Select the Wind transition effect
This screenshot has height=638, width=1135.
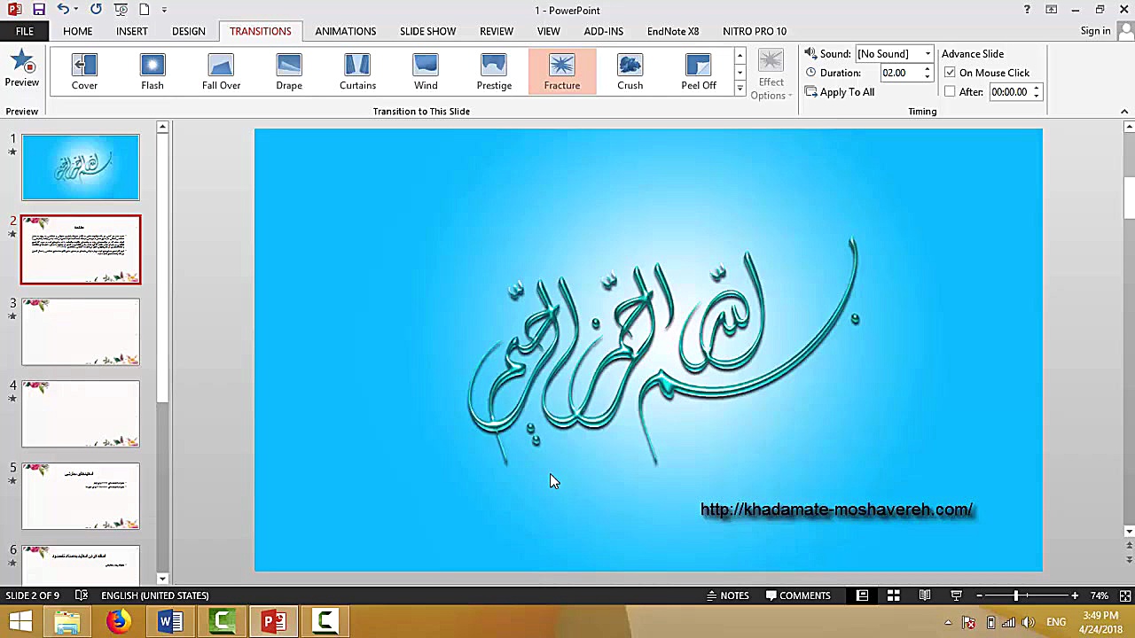pos(426,71)
